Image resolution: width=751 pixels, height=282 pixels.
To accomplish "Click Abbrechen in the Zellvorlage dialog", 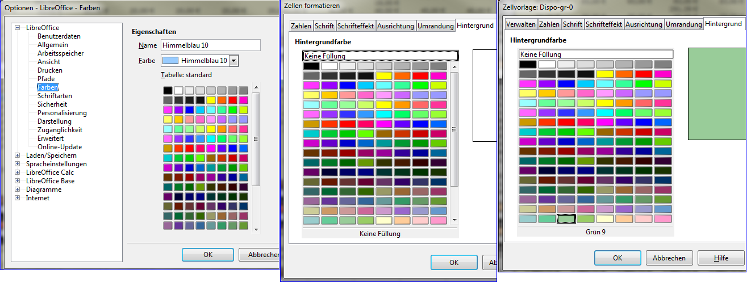I will coord(669,258).
